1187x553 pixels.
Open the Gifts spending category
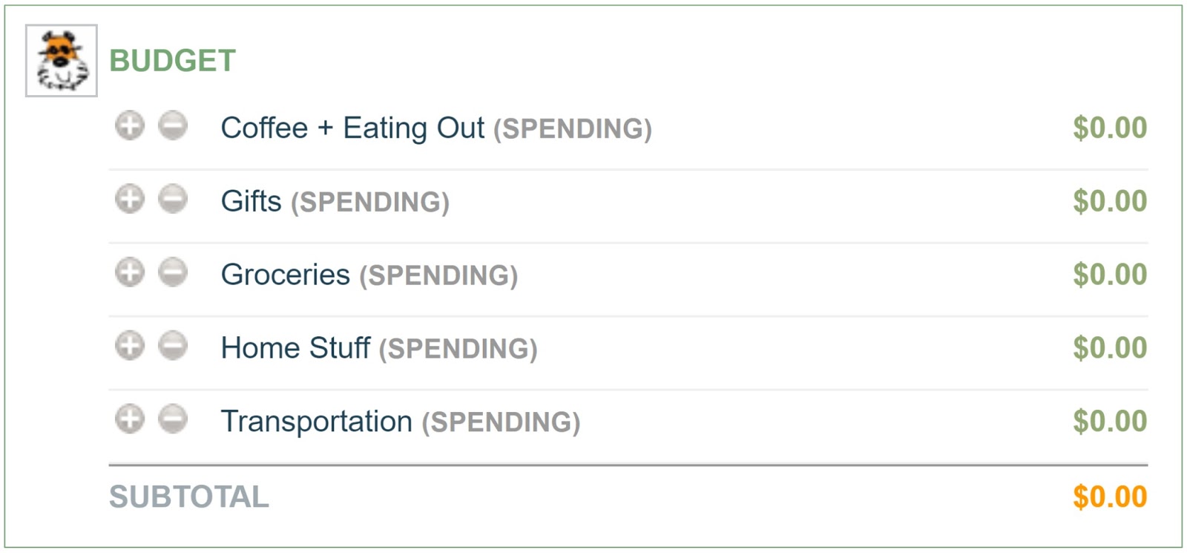[x=251, y=201]
